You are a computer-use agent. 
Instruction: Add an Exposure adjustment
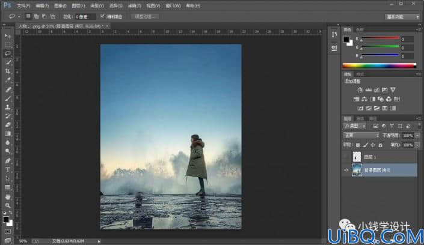click(x=384, y=89)
